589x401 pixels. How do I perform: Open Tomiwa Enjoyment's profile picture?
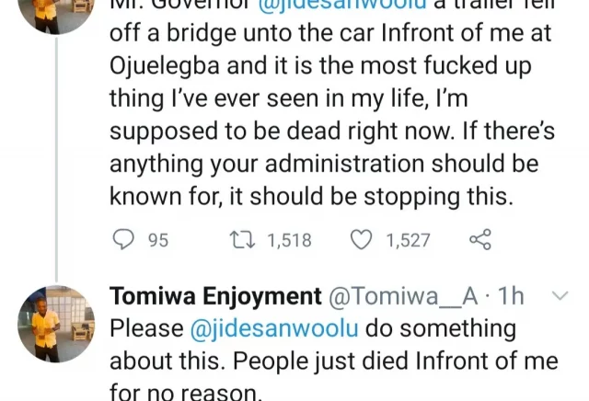(x=52, y=318)
